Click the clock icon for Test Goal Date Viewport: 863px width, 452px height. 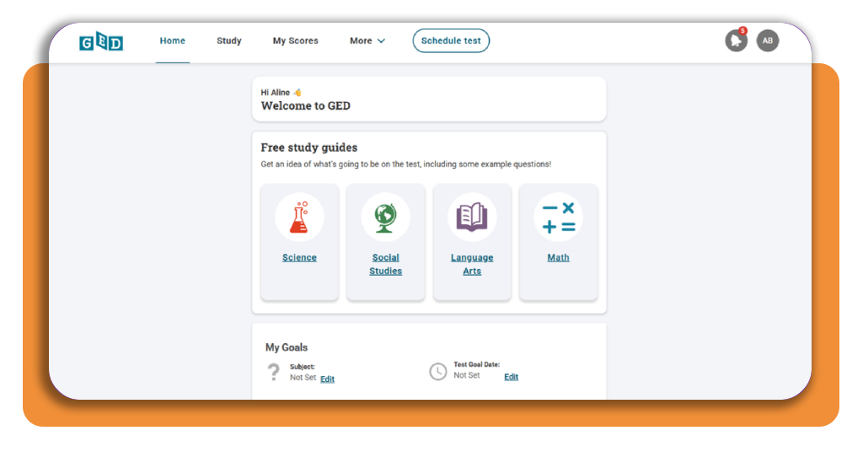(438, 371)
